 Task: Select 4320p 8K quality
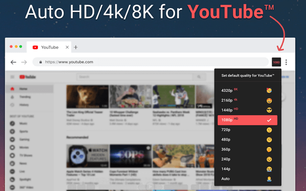tap(247, 90)
